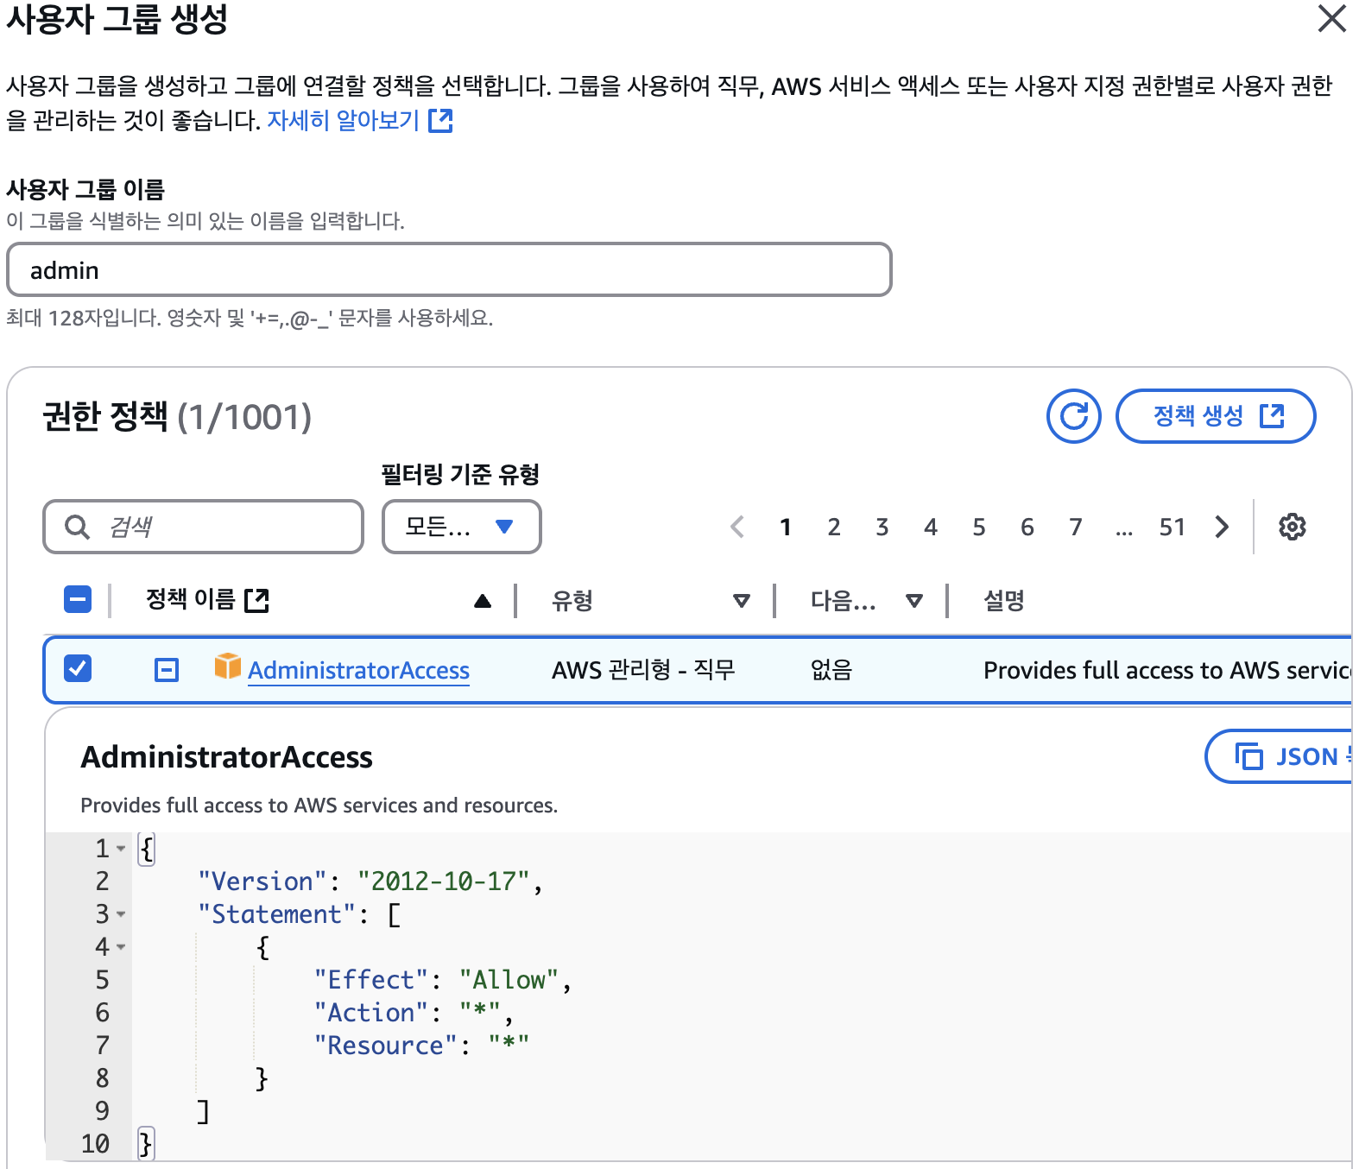Sort the 유형 column using its arrow
Viewport: 1359px width, 1169px height.
[741, 600]
